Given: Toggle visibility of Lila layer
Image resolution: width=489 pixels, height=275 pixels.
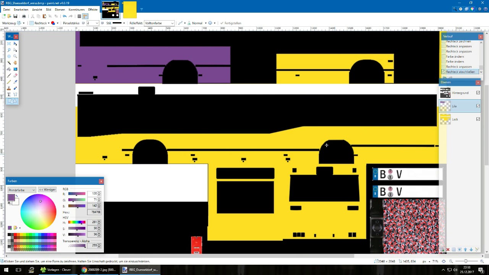Looking at the screenshot, I should click(478, 106).
